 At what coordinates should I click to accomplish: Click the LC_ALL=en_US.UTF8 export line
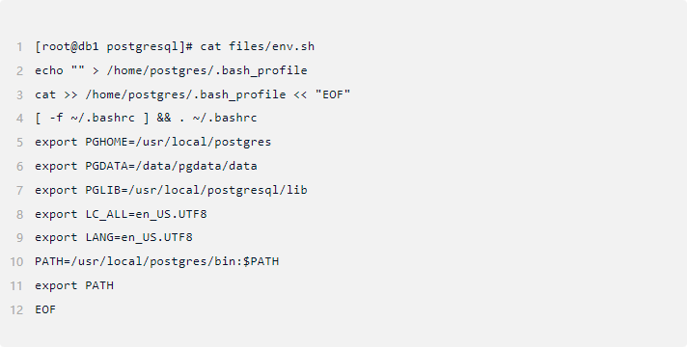point(121,214)
